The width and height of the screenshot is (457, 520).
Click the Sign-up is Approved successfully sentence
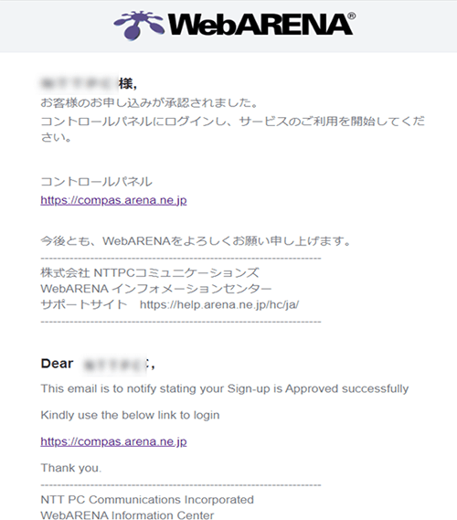(x=225, y=388)
